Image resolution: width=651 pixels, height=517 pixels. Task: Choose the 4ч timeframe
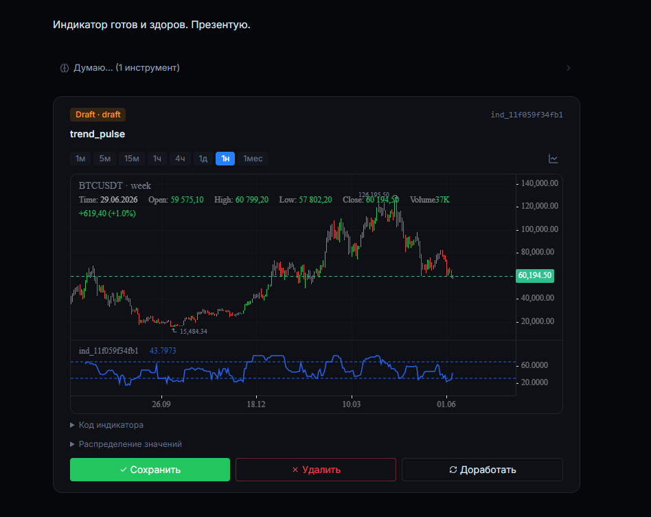[180, 159]
